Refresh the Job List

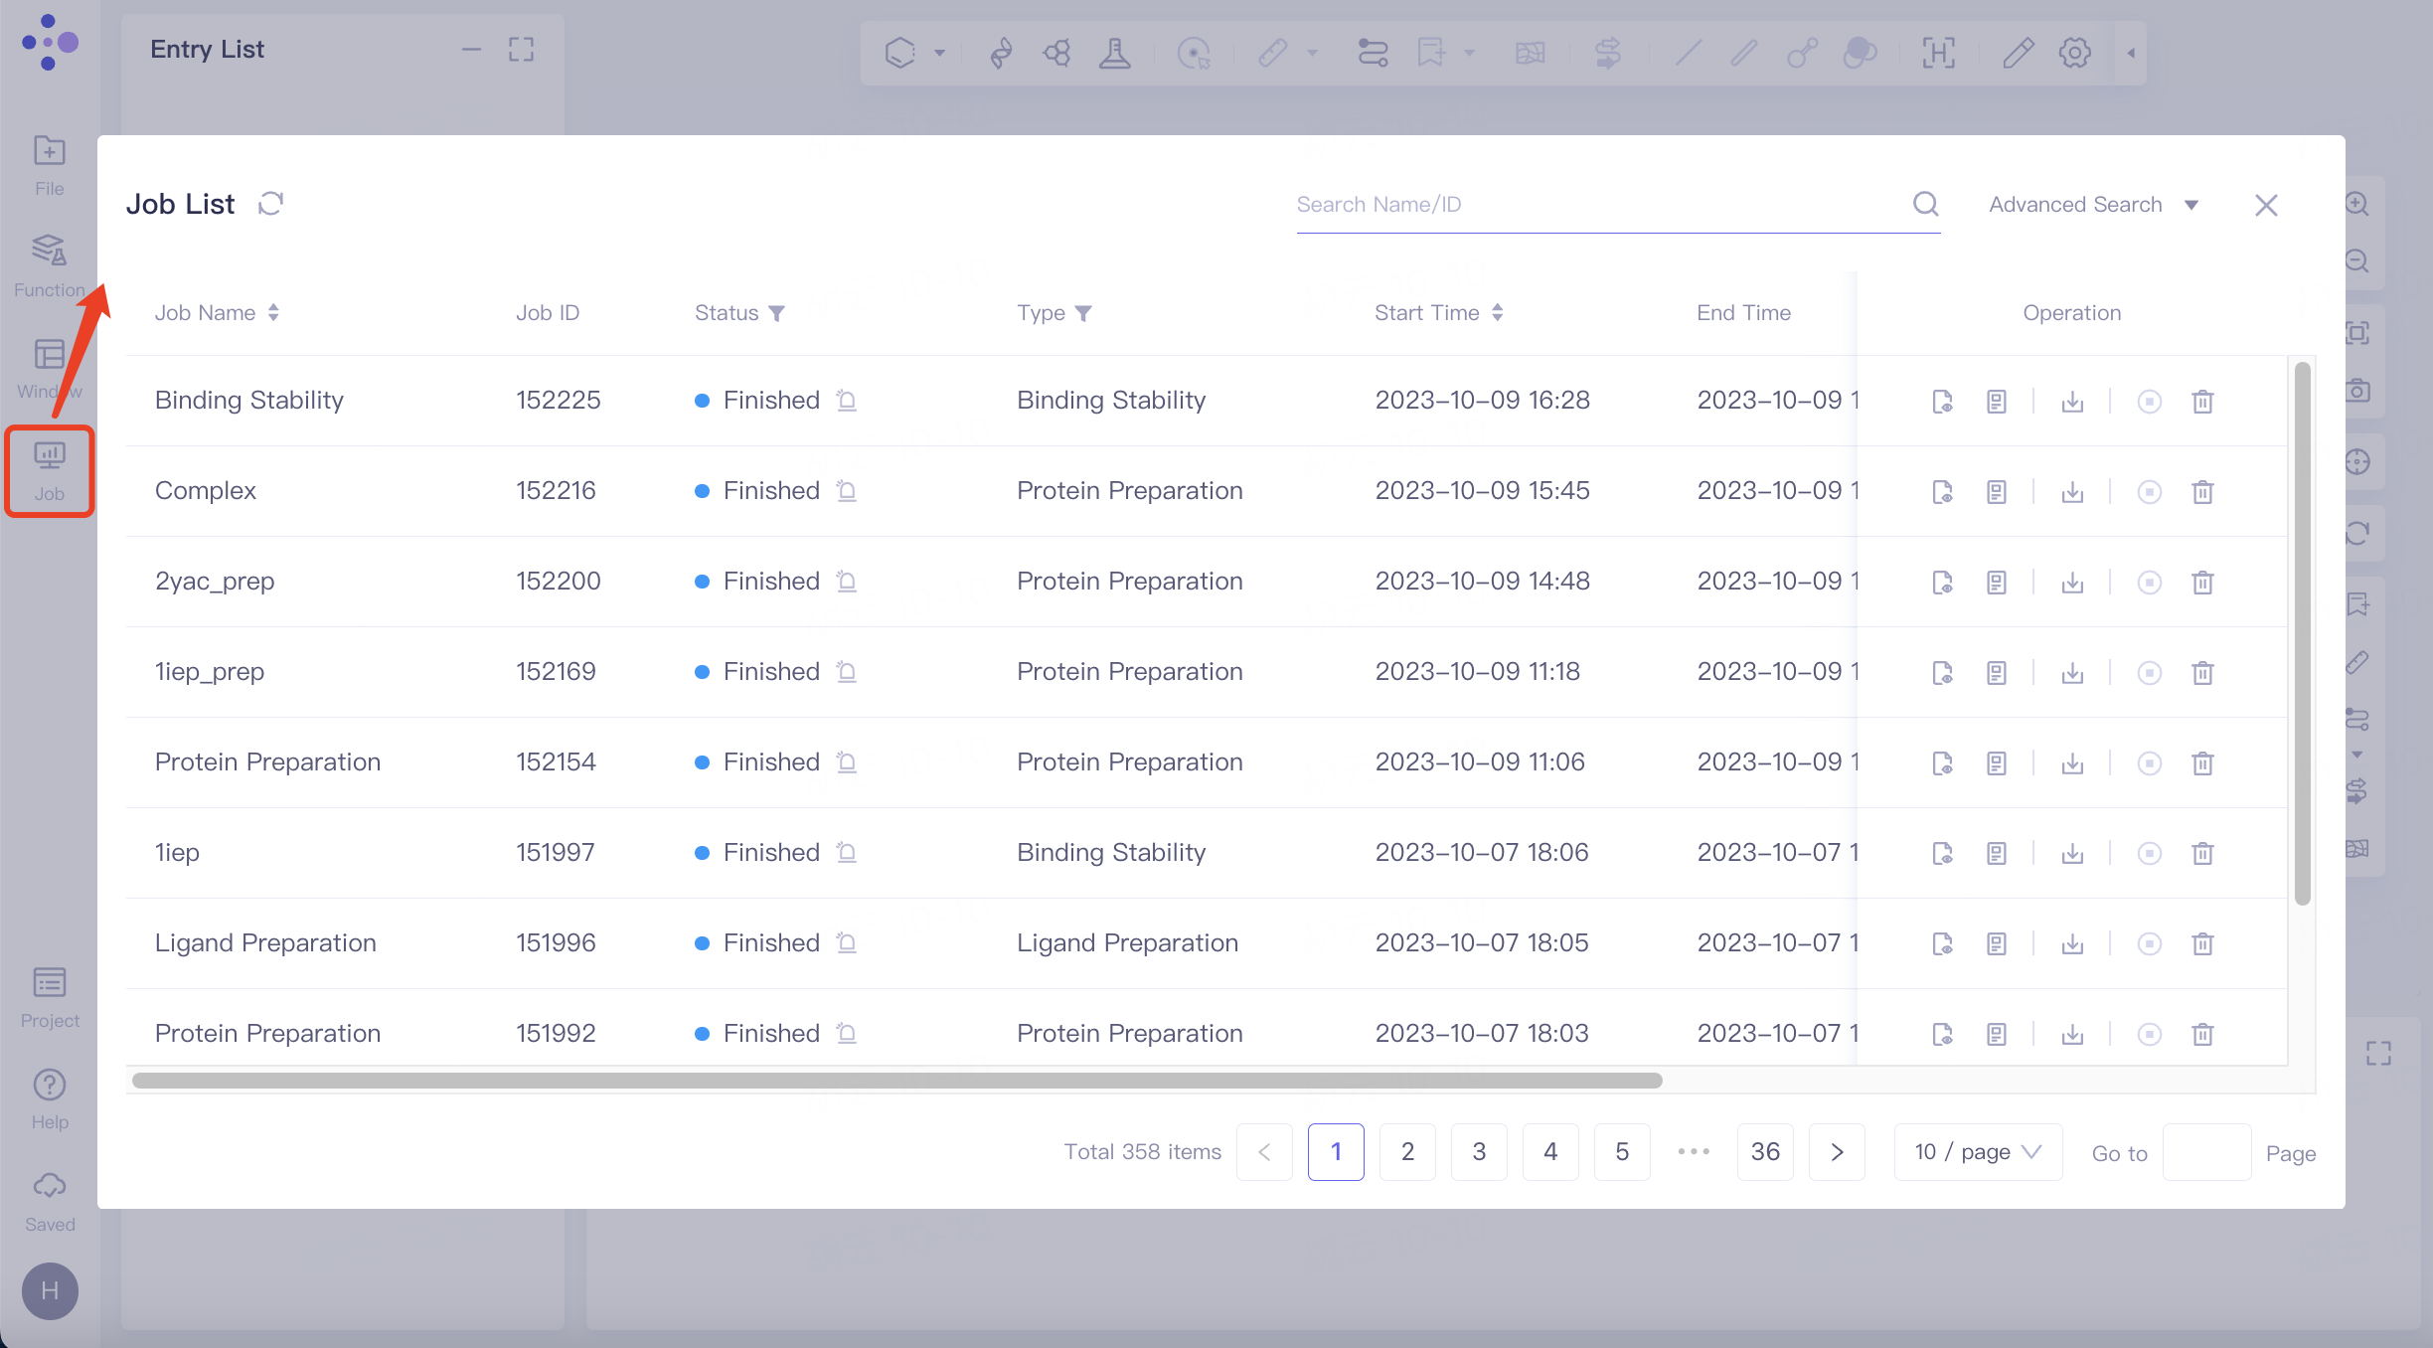tap(270, 204)
